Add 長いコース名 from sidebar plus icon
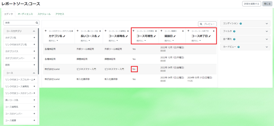This screenshot has width=274, height=126. [x=34, y=100]
